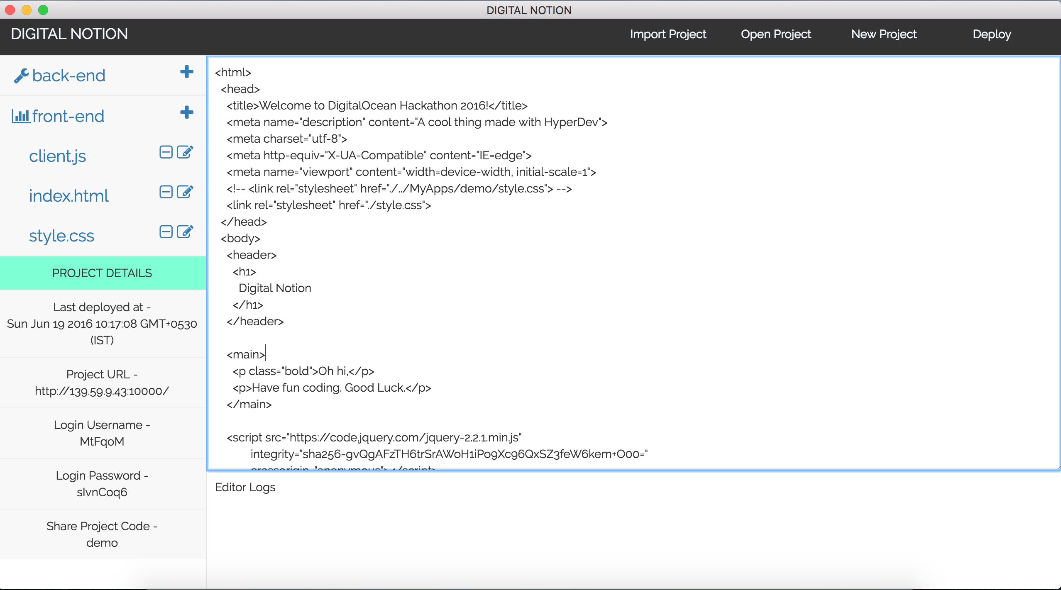Open the index.html file
Viewport: 1061px width, 590px height.
pyautogui.click(x=69, y=196)
